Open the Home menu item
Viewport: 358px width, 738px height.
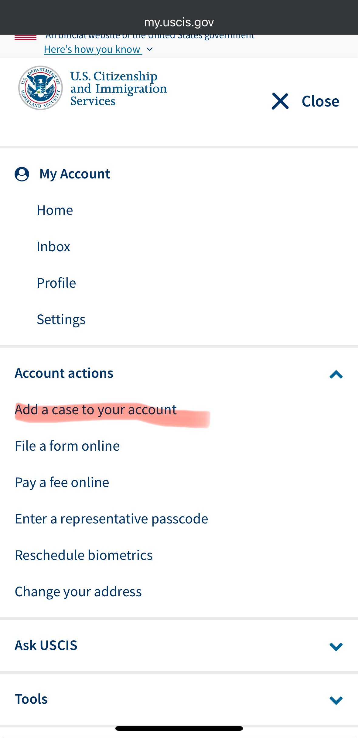coord(55,210)
